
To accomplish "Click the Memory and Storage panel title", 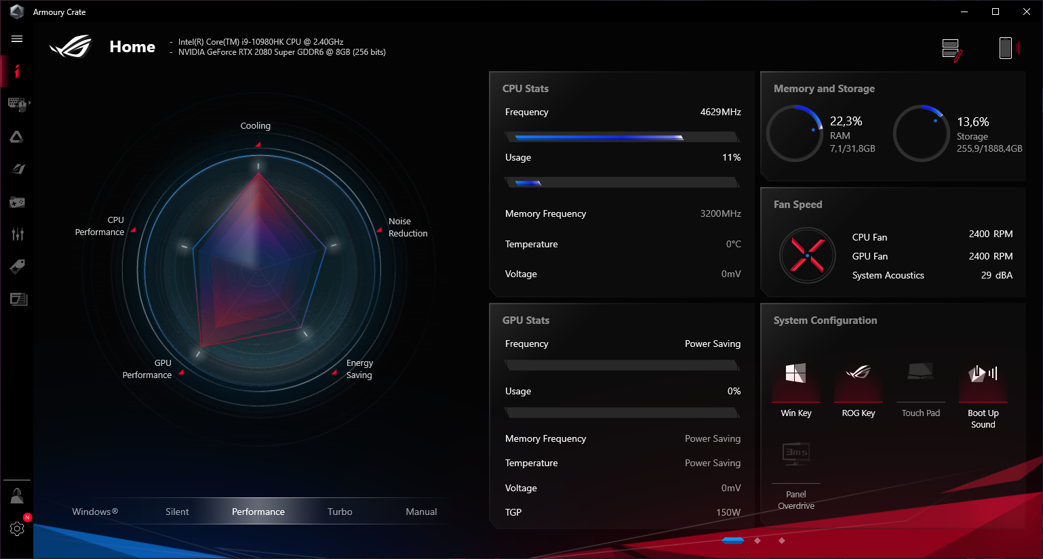I will point(824,89).
